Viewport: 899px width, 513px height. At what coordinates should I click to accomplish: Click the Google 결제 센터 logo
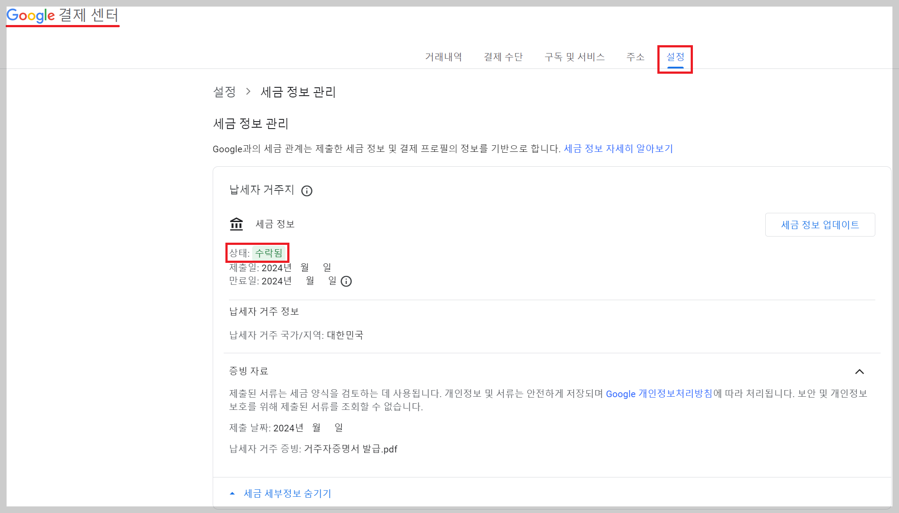coord(62,15)
